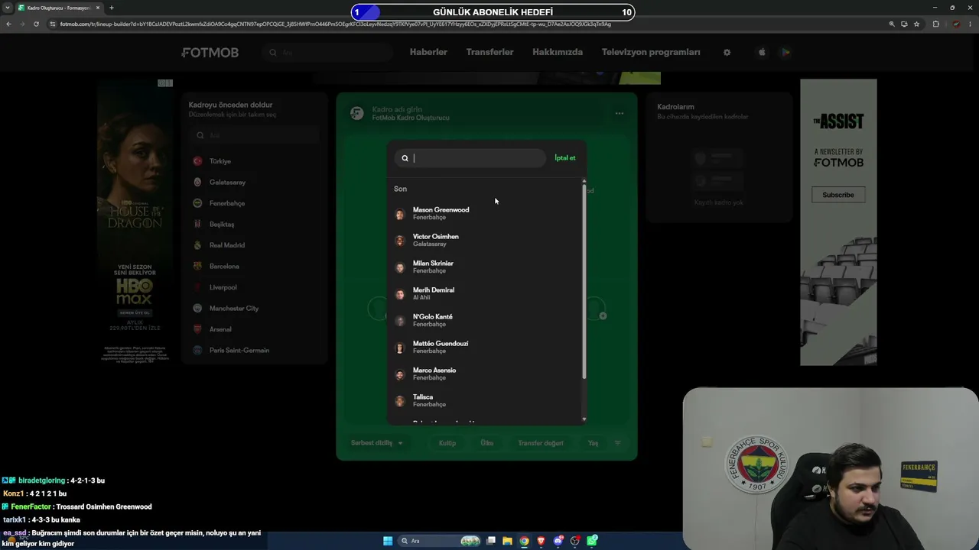This screenshot has height=550, width=979.
Task: Toggle the Yaş display option
Action: pos(593,443)
